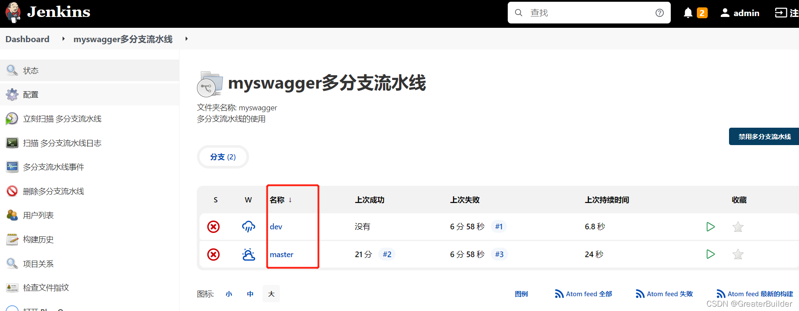Click the 禁用多分支流水线 button
Viewport: 799px width, 311px height.
[764, 136]
